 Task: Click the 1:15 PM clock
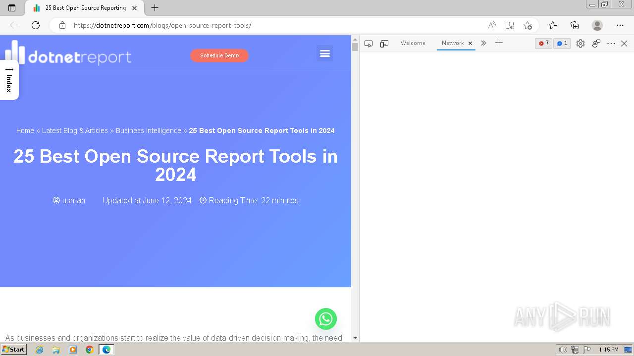tap(609, 350)
